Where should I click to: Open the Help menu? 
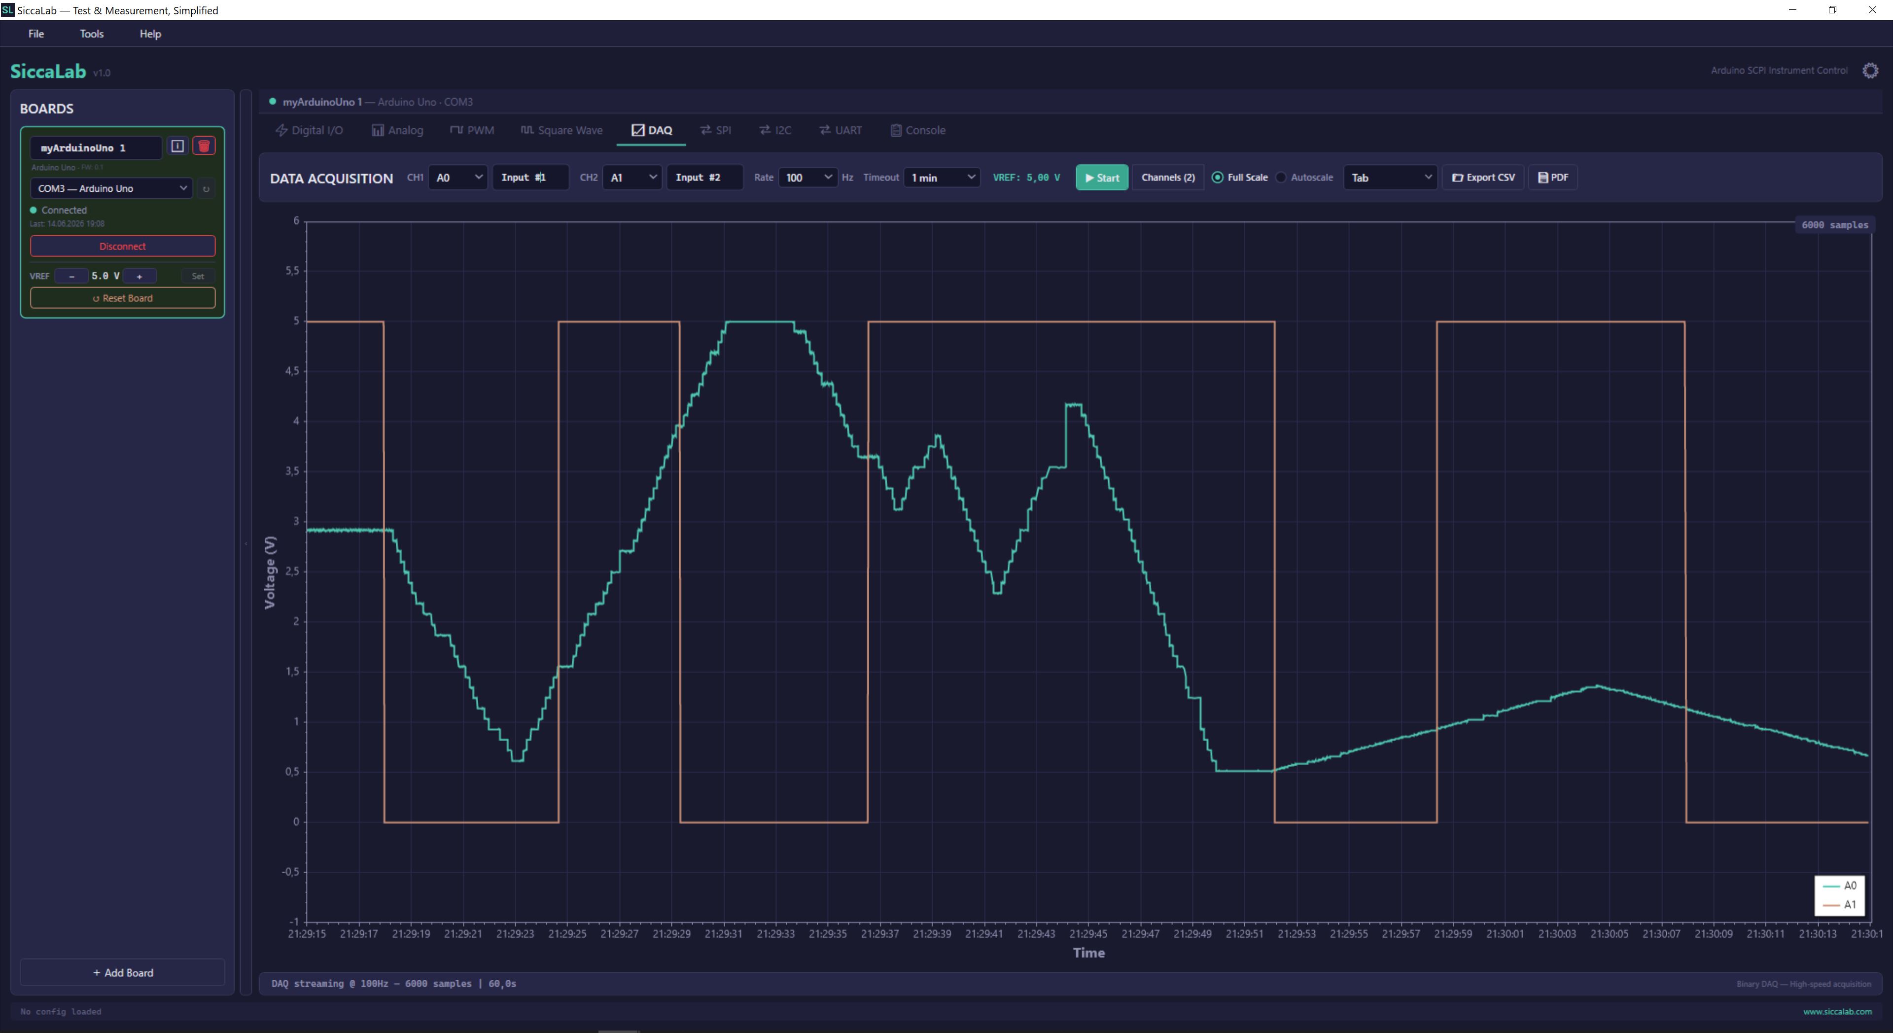coord(150,34)
